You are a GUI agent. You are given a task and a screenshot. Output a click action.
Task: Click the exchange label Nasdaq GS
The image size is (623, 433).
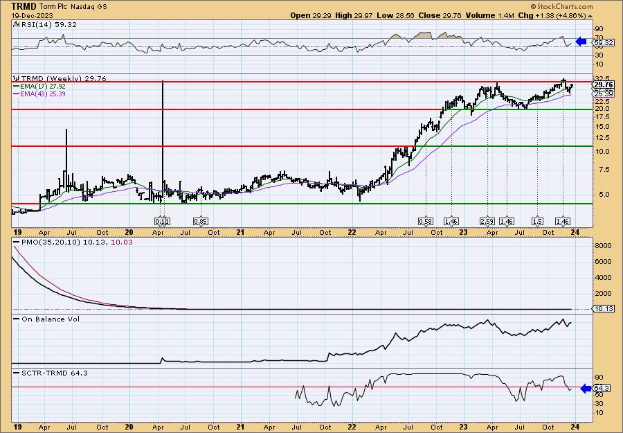click(89, 7)
